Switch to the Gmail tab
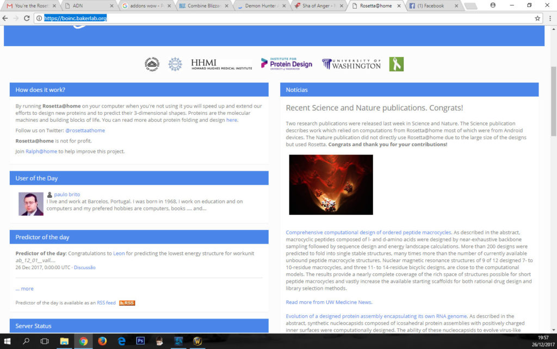Image resolution: width=557 pixels, height=349 pixels. click(30, 5)
